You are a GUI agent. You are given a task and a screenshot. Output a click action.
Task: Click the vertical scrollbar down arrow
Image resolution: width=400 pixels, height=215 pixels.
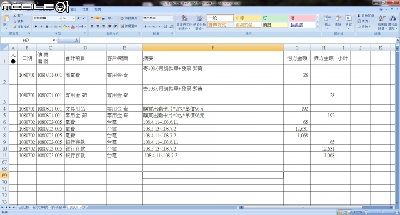coord(397,203)
